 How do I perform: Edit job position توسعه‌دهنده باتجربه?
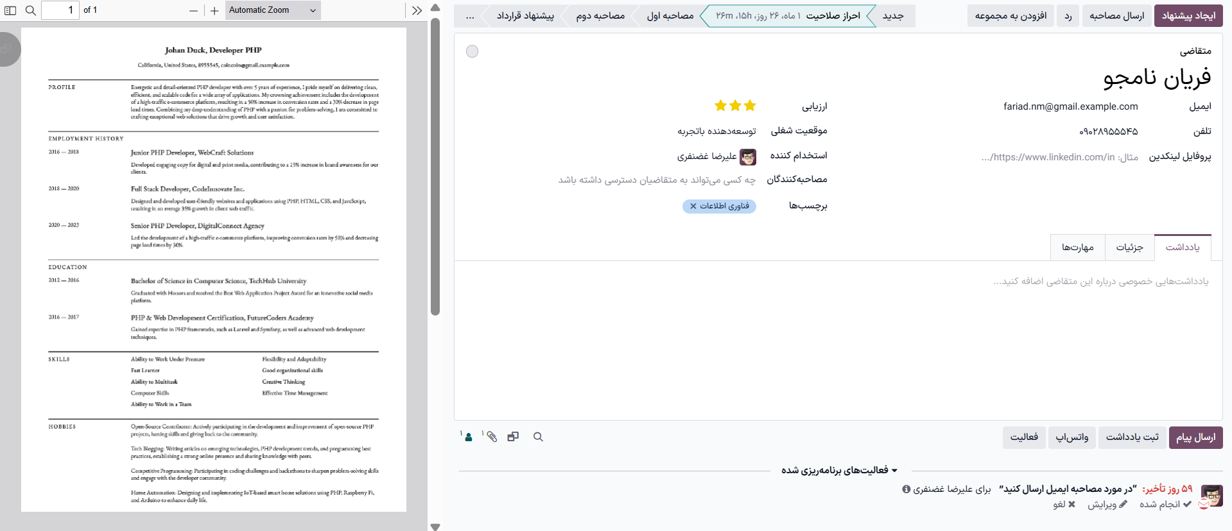click(716, 131)
